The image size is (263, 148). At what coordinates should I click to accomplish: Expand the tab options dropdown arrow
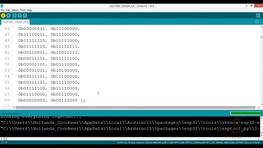pos(257,22)
